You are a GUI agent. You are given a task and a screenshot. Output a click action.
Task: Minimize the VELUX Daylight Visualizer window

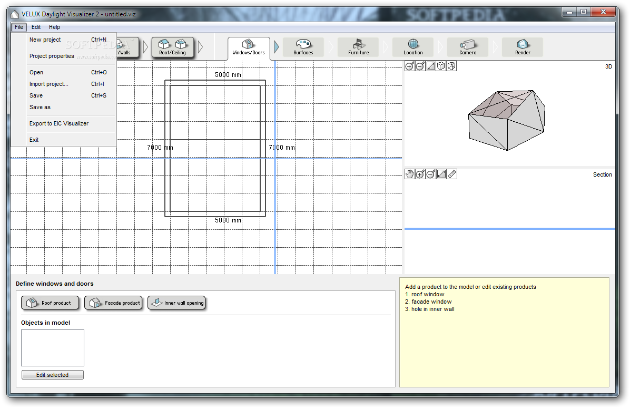coord(569,12)
